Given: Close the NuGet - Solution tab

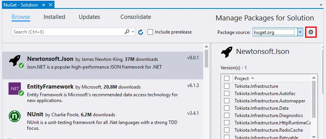Looking at the screenshot, I should [50, 5].
